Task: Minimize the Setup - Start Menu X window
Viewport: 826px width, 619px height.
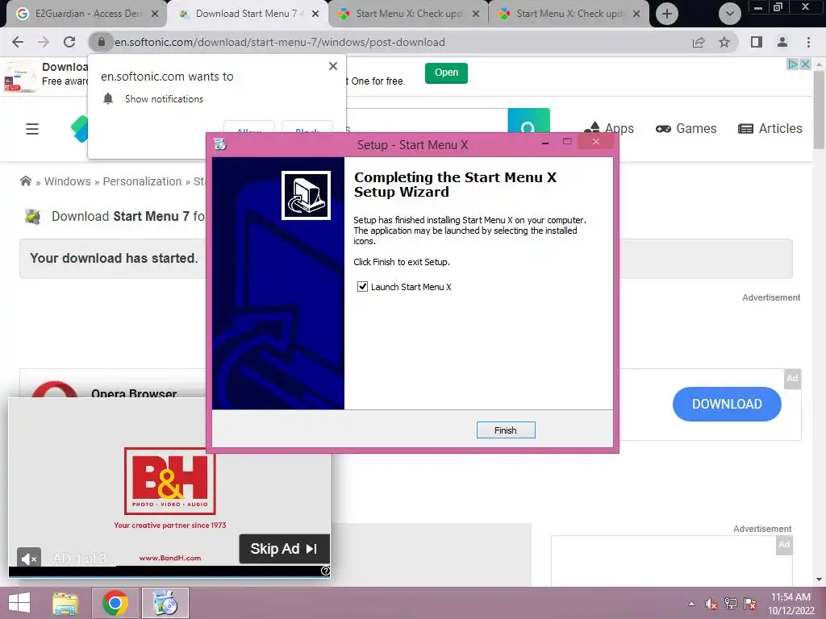Action: (545, 142)
